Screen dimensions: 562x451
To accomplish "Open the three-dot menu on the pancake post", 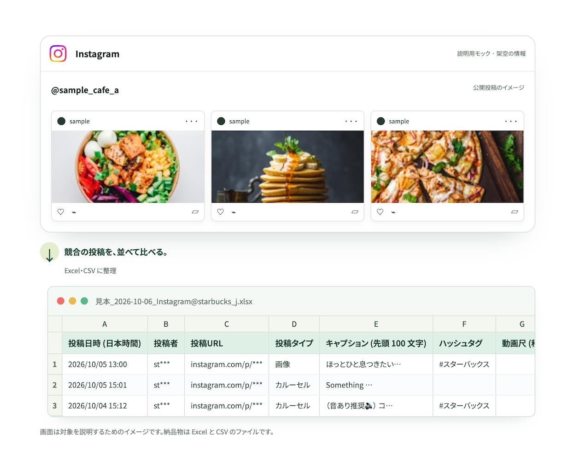I will pyautogui.click(x=351, y=121).
